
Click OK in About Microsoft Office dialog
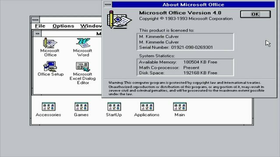click(255, 14)
